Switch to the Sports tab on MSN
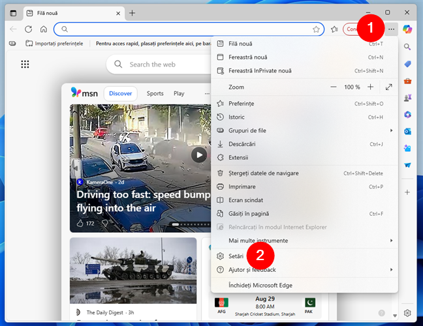Image resolution: width=423 pixels, height=326 pixels. point(155,93)
